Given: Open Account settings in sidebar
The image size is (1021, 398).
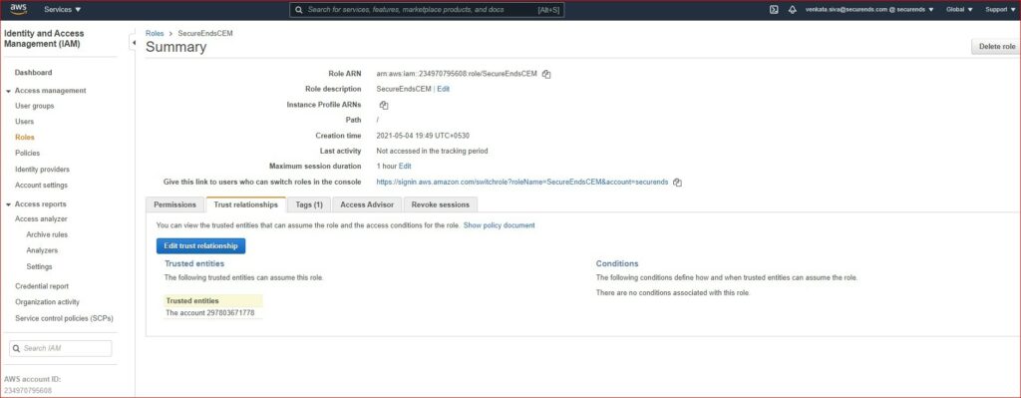Looking at the screenshot, I should point(41,185).
